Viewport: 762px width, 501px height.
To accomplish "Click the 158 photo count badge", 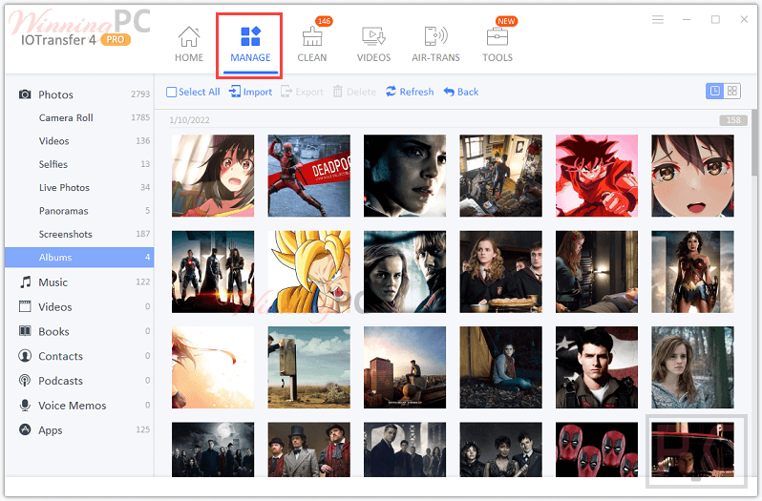I will (x=732, y=120).
